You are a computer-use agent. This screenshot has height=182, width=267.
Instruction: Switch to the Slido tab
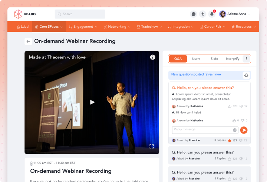(214, 59)
